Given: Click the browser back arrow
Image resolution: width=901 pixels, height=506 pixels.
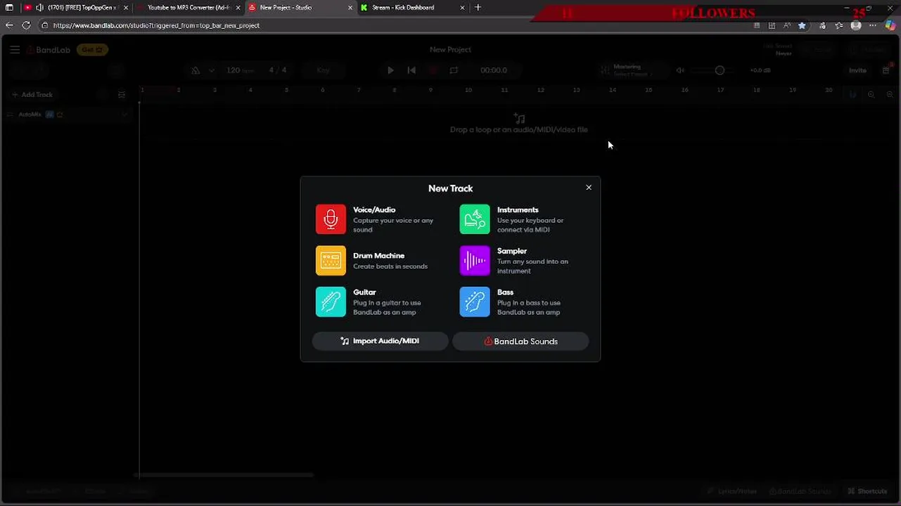Looking at the screenshot, I should point(9,25).
